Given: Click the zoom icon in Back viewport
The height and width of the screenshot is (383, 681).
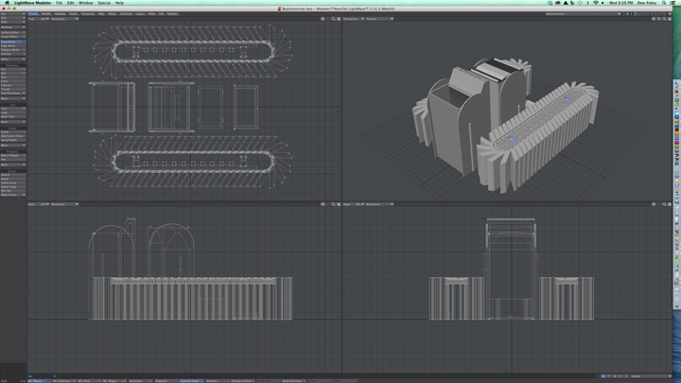Looking at the screenshot, I should [x=331, y=204].
